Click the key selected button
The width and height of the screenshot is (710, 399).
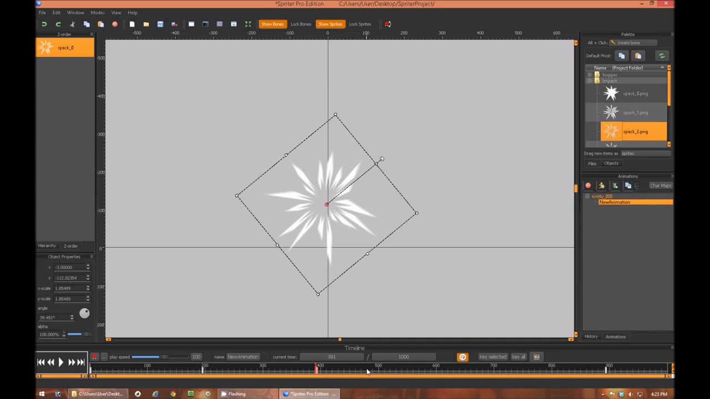[x=493, y=357]
